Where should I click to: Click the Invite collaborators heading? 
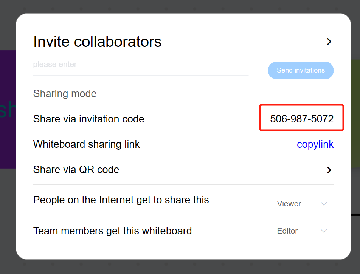97,42
